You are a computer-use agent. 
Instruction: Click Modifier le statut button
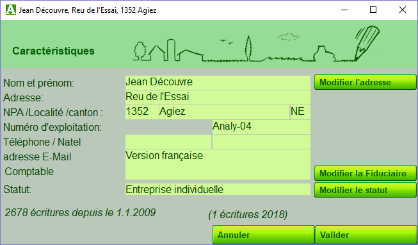tap(366, 190)
